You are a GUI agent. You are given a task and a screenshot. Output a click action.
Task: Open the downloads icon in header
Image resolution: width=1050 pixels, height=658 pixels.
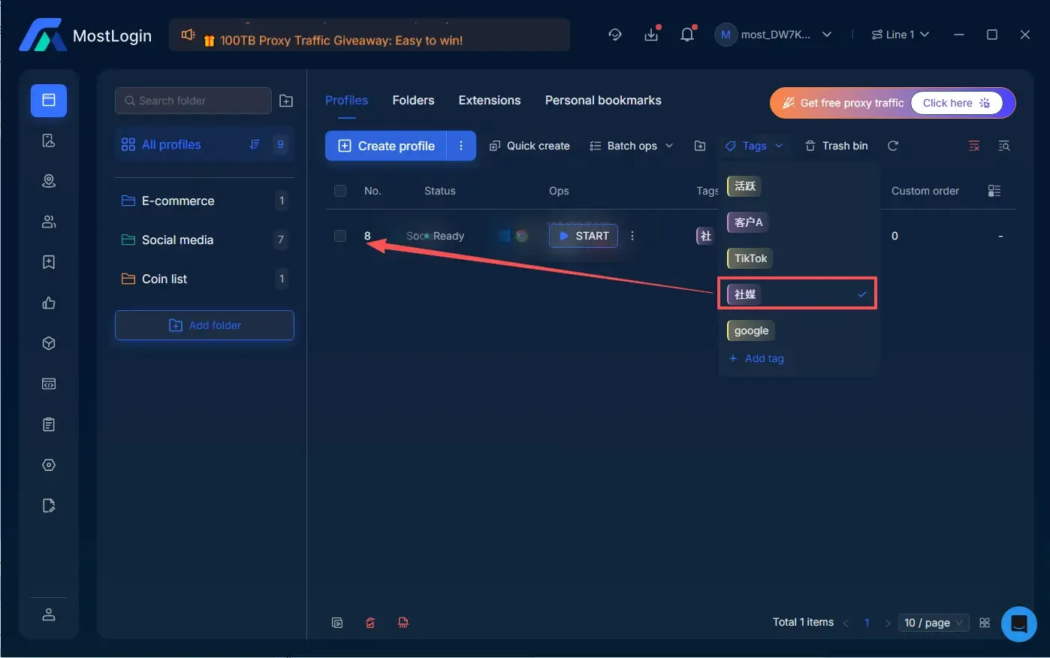pyautogui.click(x=650, y=35)
